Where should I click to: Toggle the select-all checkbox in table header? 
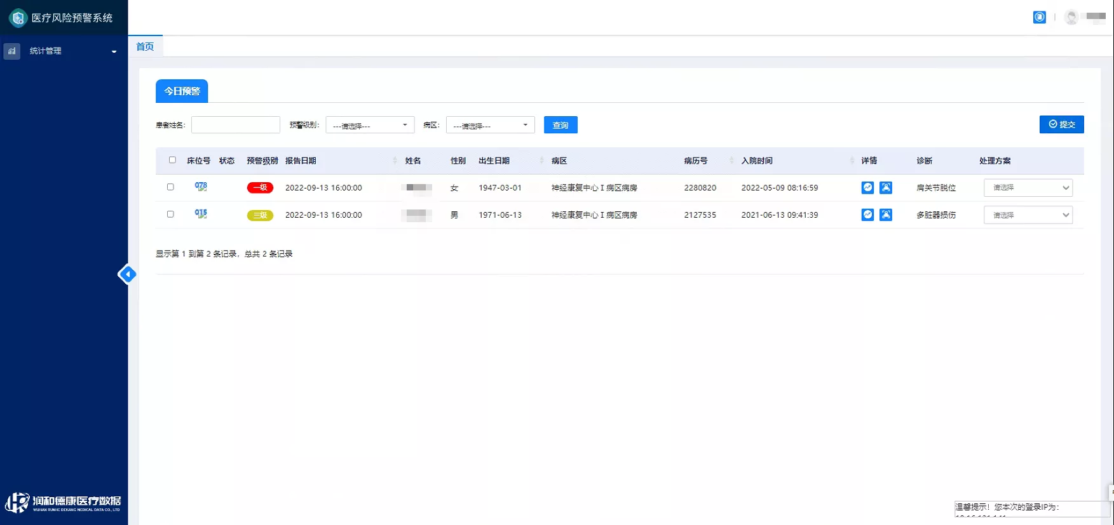coord(172,160)
